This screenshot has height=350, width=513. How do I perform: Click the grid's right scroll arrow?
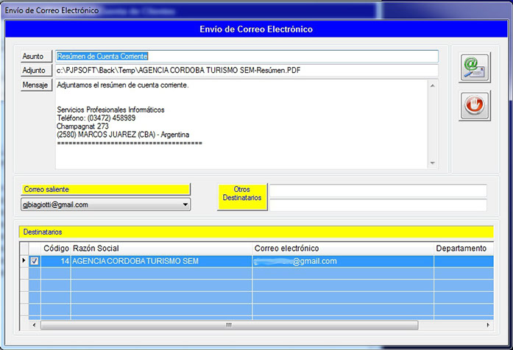tap(487, 324)
